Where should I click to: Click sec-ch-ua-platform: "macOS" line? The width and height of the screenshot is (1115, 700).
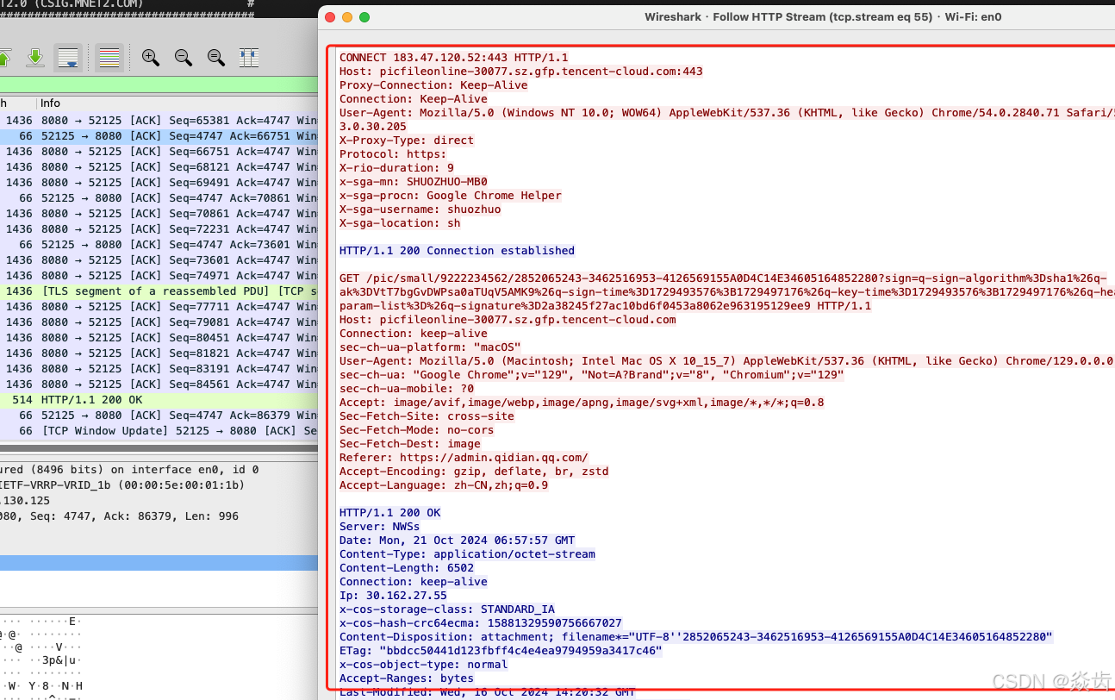pyautogui.click(x=430, y=347)
